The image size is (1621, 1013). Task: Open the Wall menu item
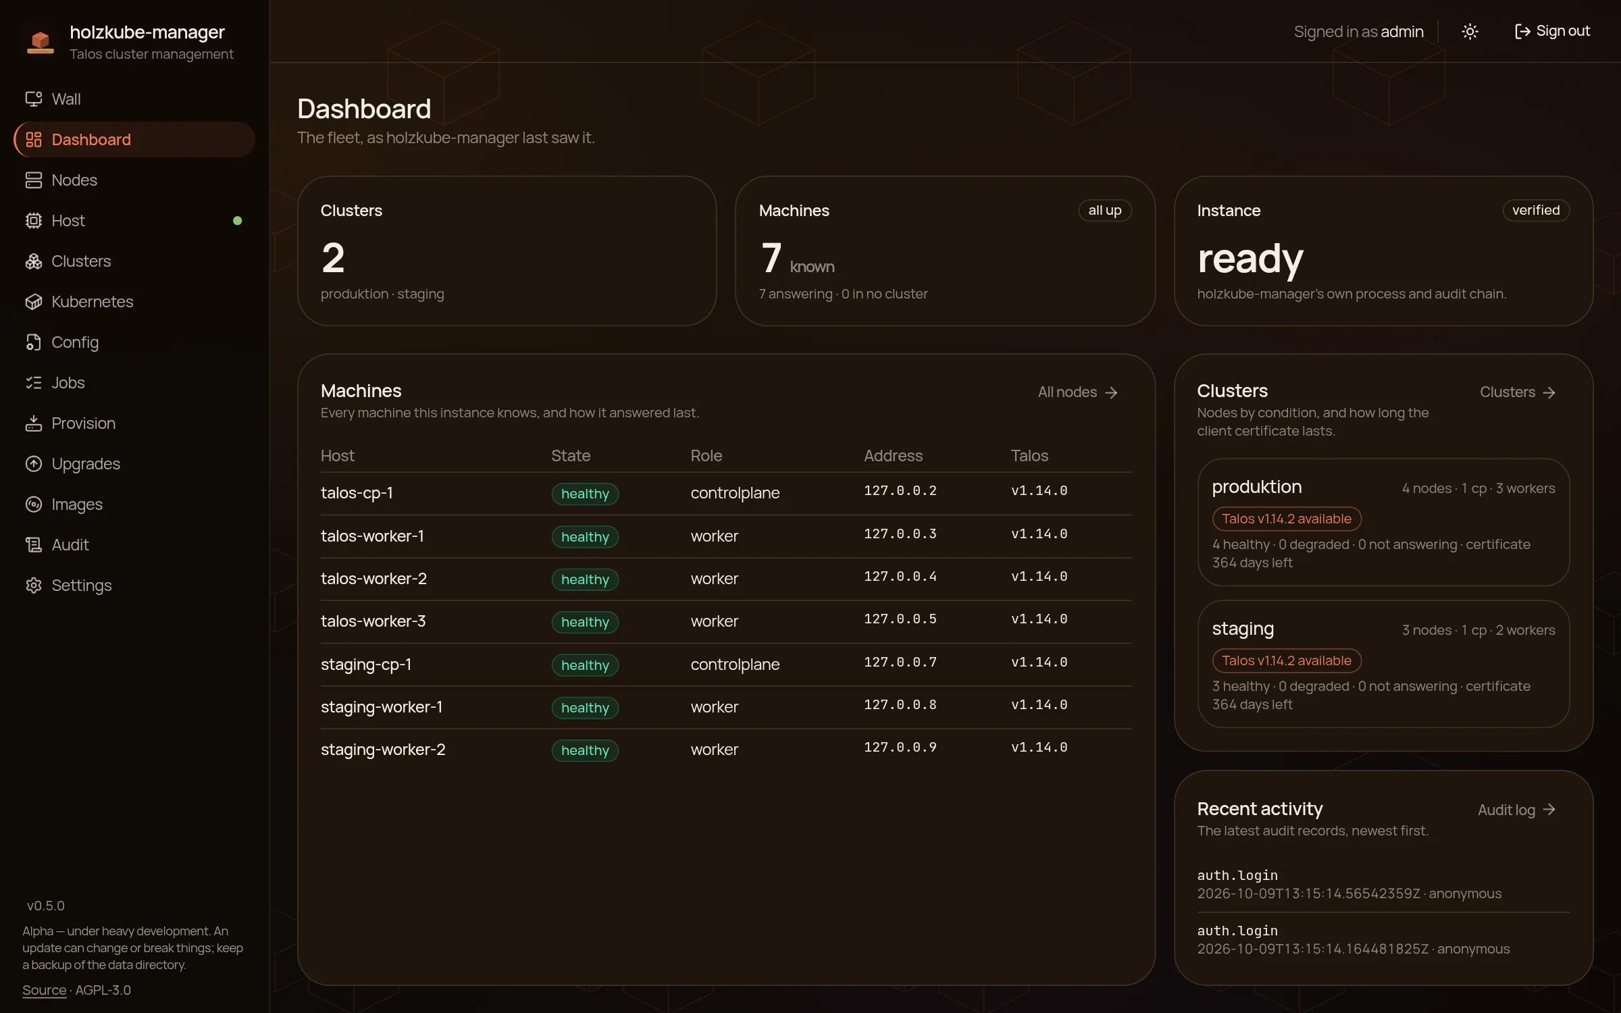click(x=134, y=99)
